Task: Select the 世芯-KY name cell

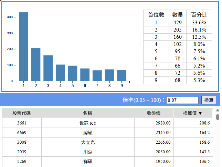Action: pos(87,123)
